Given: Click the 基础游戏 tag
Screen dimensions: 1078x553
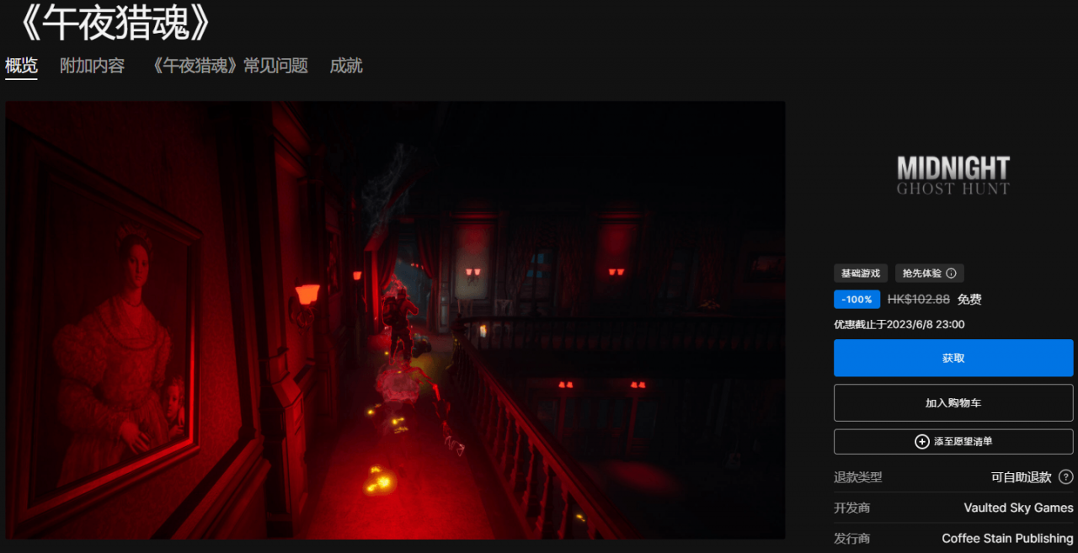Looking at the screenshot, I should (x=861, y=274).
